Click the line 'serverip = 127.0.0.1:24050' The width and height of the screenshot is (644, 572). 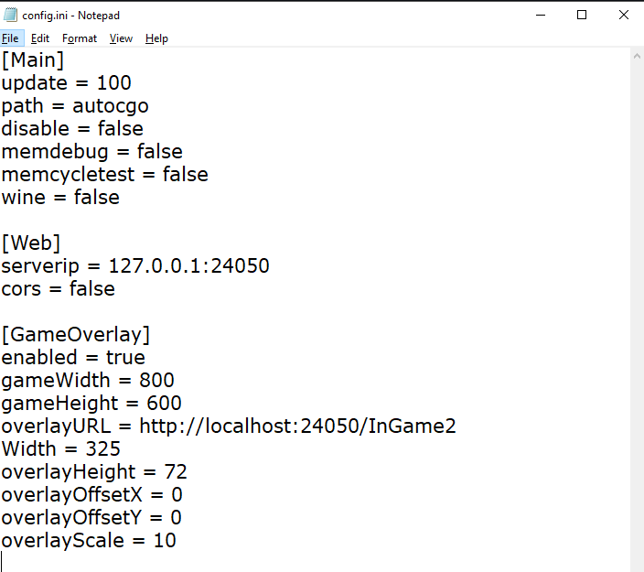(x=135, y=265)
